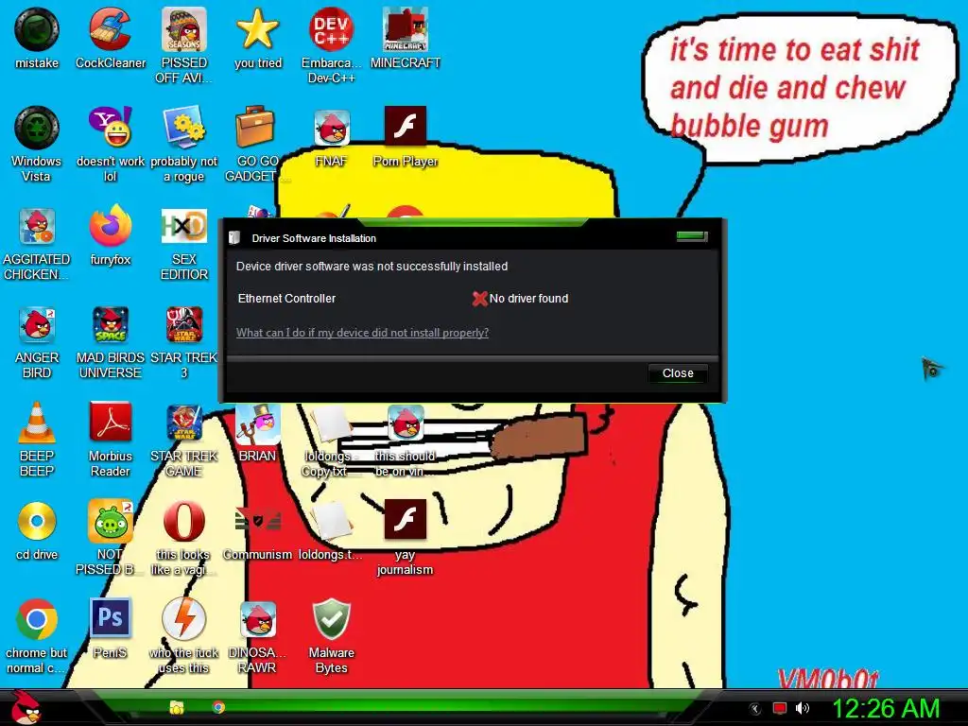
Task: Open the folder icon in the taskbar
Action: tap(177, 707)
